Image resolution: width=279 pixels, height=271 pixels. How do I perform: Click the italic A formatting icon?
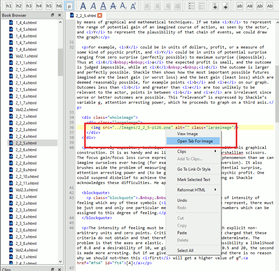pos(93,6)
